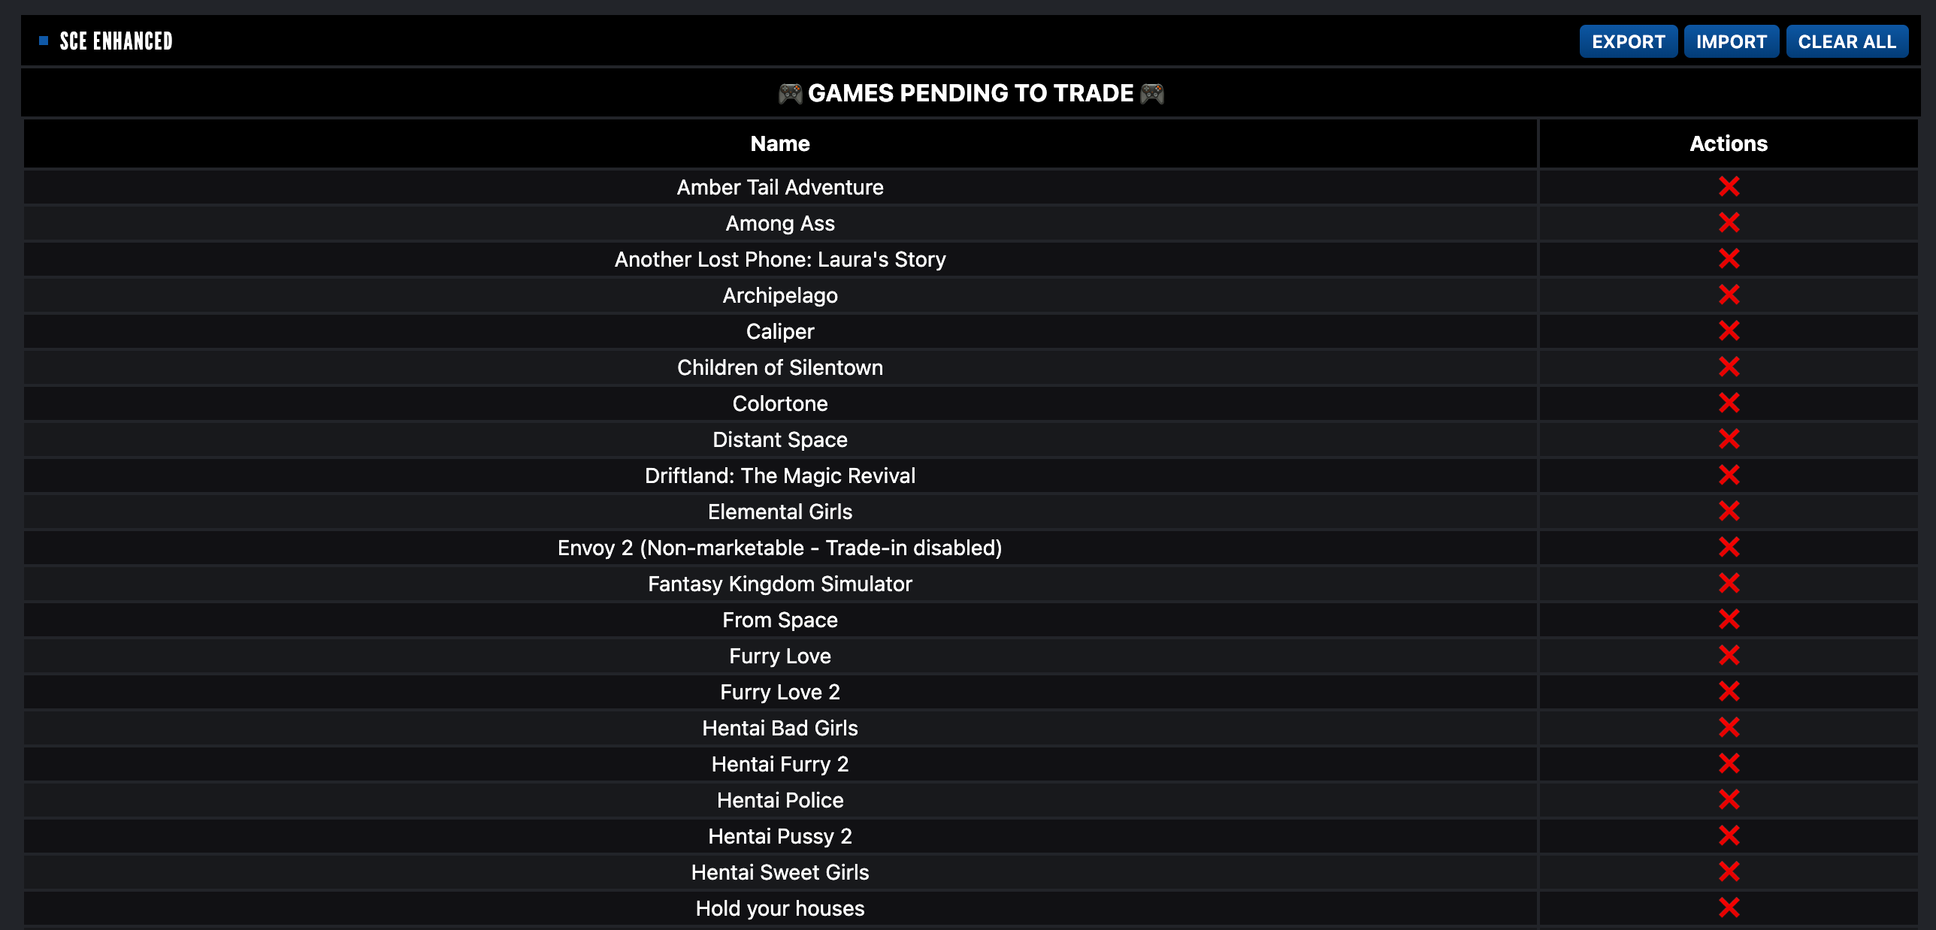This screenshot has width=1936, height=930.
Task: Remove Amber Tail Adventure from trade list
Action: [x=1727, y=188]
